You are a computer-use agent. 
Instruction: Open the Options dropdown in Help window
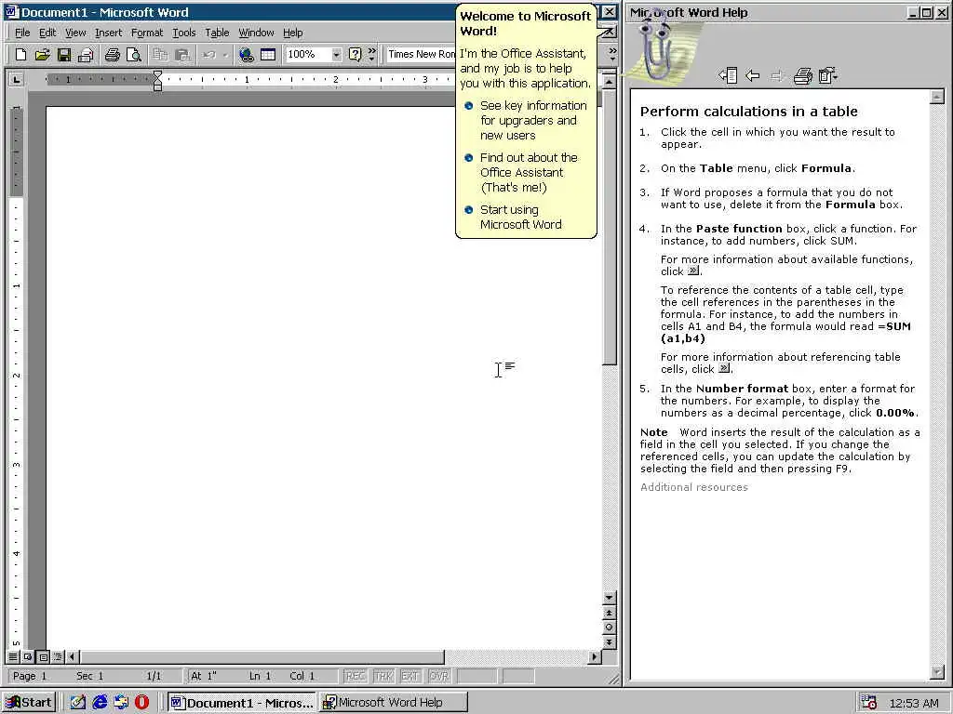click(828, 76)
